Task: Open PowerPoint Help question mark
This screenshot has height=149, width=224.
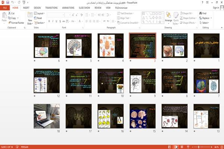Action: tap(202, 3)
